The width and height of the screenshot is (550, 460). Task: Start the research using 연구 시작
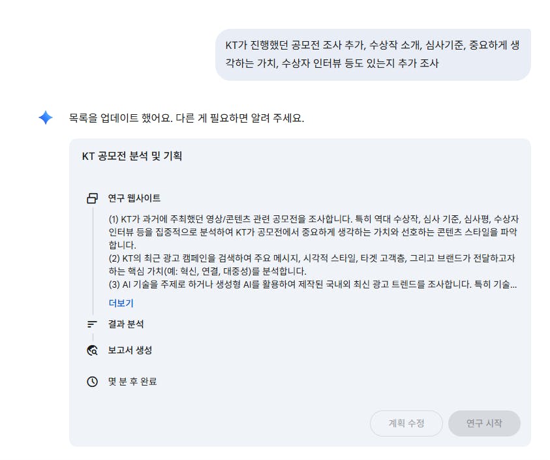484,423
